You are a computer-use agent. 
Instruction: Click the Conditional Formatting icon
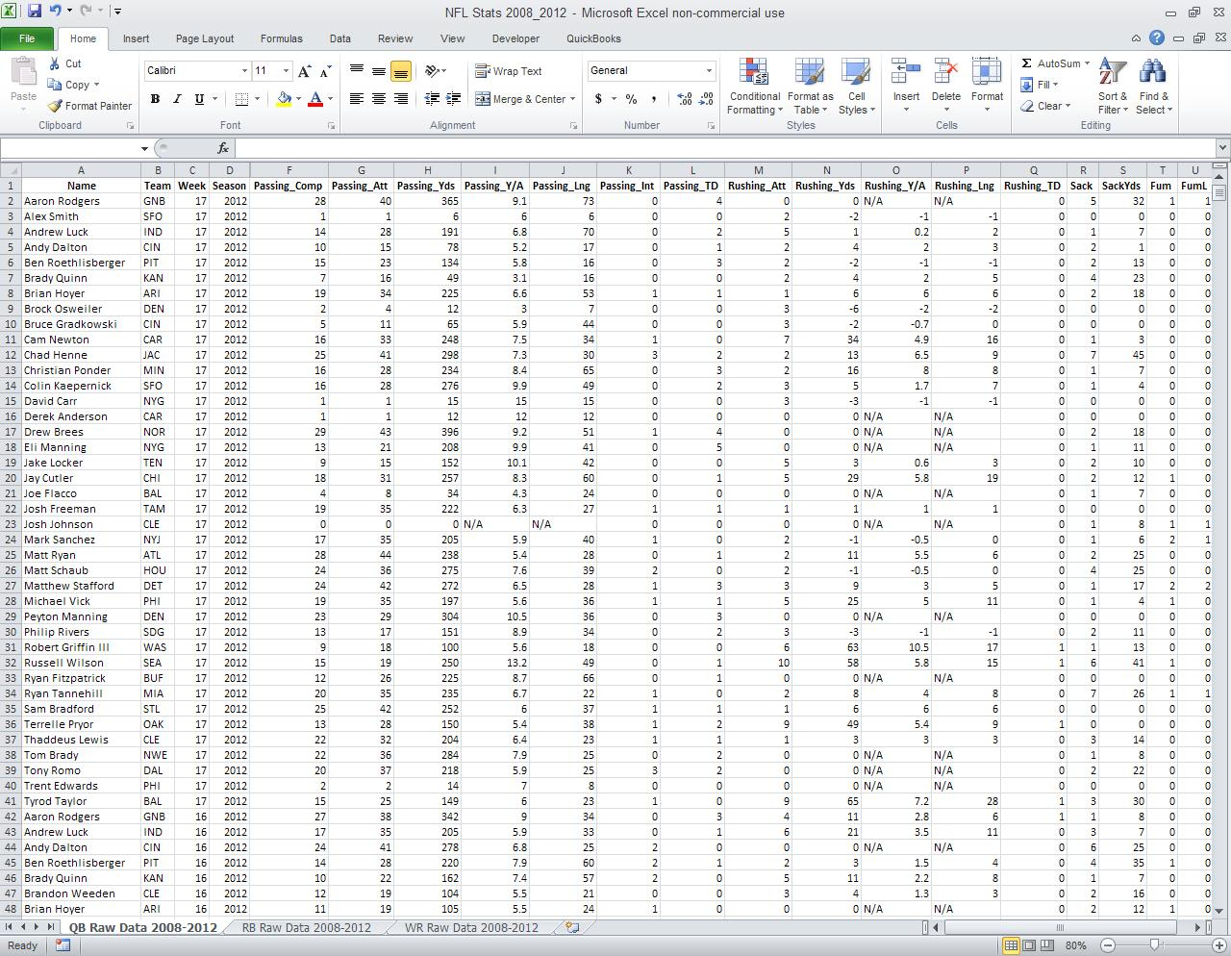click(754, 75)
